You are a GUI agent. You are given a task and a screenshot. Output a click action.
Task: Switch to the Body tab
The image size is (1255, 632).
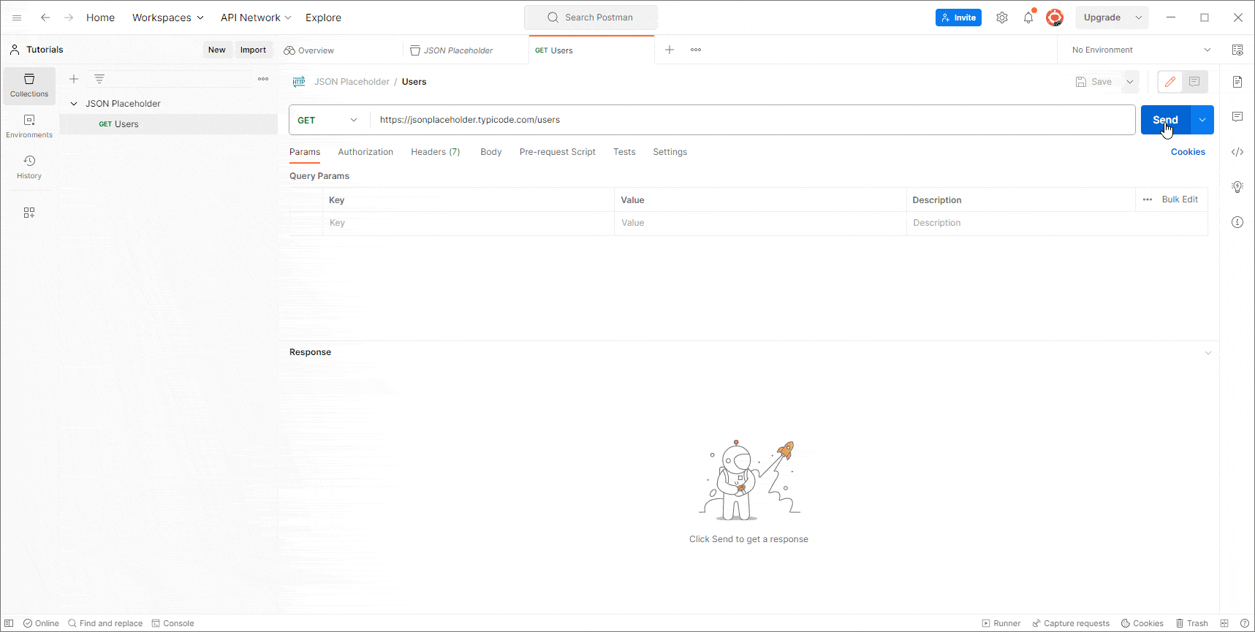coord(491,152)
